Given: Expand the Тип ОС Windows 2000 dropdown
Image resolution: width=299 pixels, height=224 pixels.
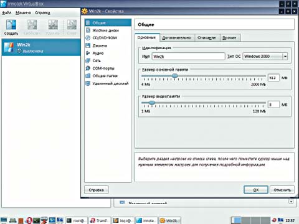Looking at the screenshot, I should click(x=265, y=56).
